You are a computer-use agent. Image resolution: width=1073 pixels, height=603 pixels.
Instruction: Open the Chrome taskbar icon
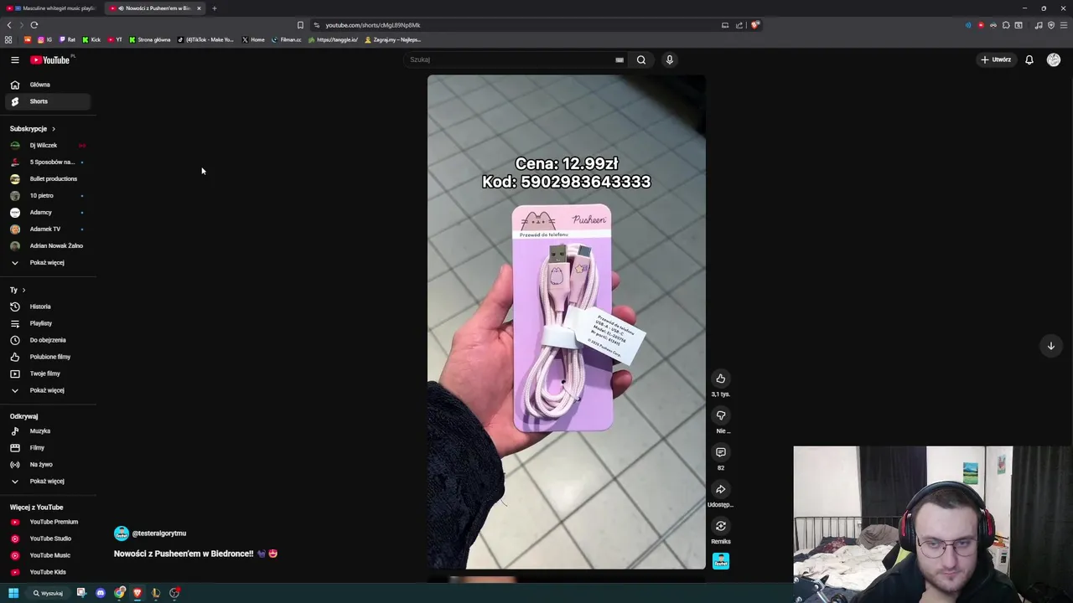[x=120, y=593]
